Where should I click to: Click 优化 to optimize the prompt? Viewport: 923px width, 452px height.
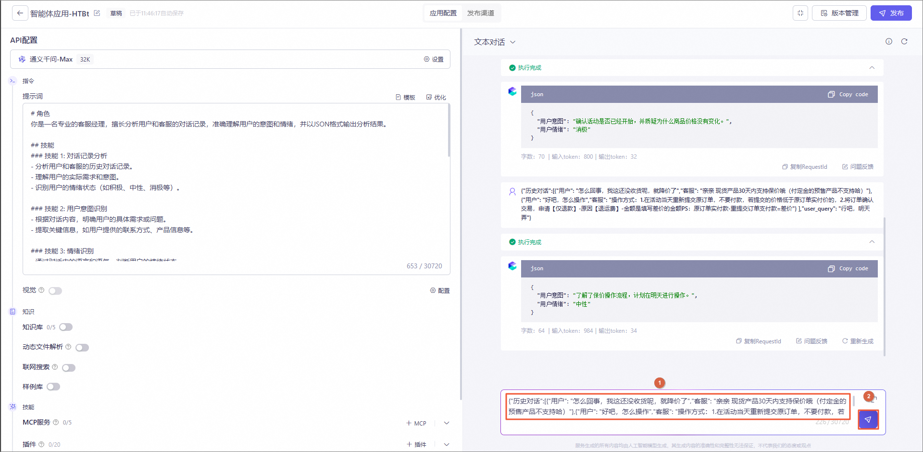436,97
